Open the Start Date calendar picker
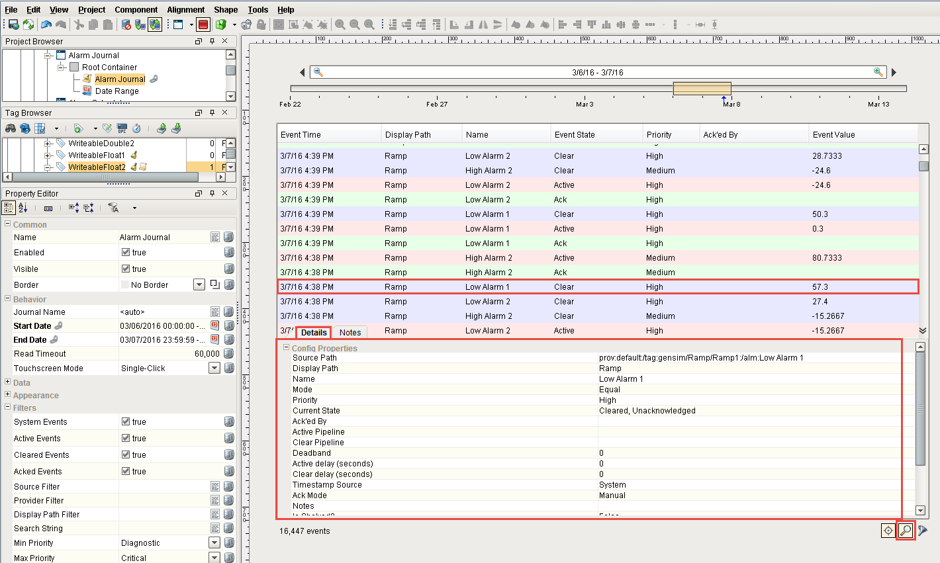This screenshot has width=940, height=563. [x=215, y=325]
